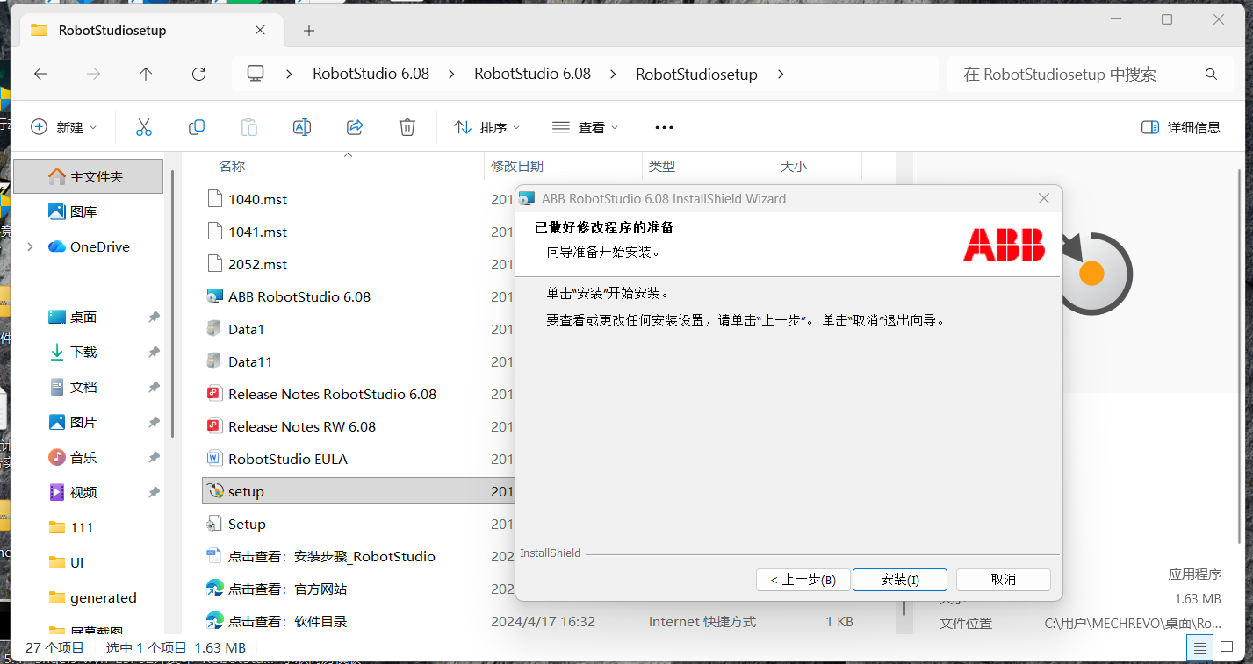
Task: Open a new tab with plus icon
Action: (308, 31)
